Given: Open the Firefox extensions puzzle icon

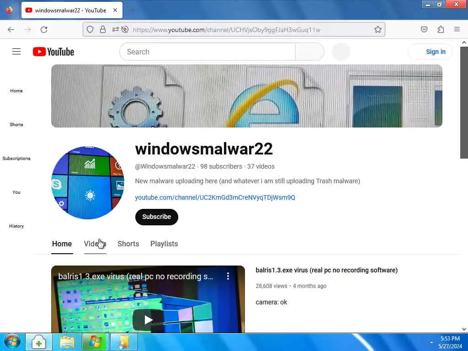Looking at the screenshot, I should pyautogui.click(x=441, y=30).
